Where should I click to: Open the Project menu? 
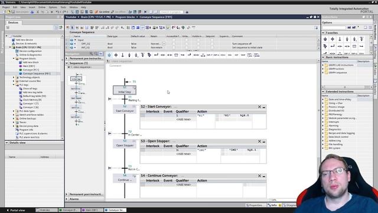pos(6,7)
